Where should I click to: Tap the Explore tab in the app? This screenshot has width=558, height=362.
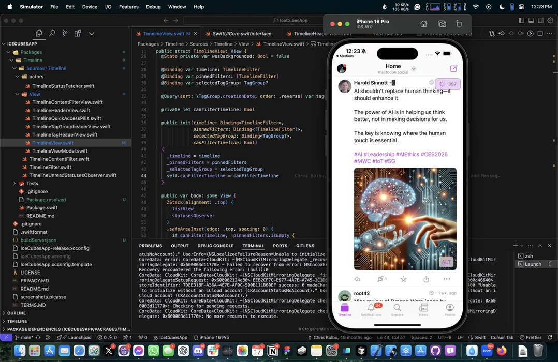(397, 309)
